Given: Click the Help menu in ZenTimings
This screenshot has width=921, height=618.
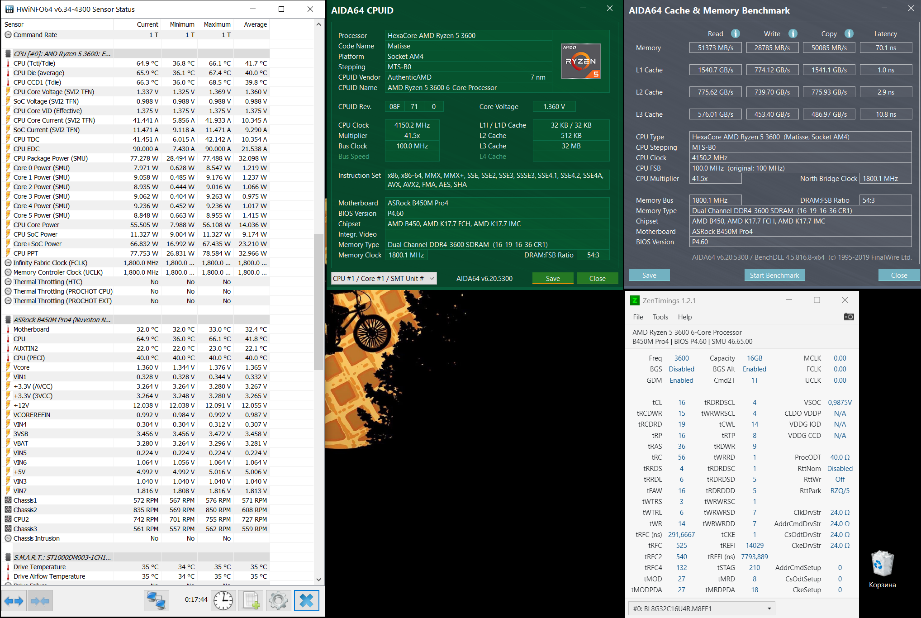Looking at the screenshot, I should pyautogui.click(x=684, y=317).
